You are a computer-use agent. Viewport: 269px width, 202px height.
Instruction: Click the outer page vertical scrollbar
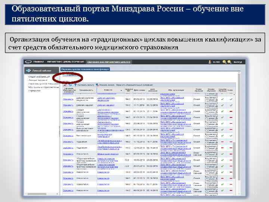click(x=239, y=126)
